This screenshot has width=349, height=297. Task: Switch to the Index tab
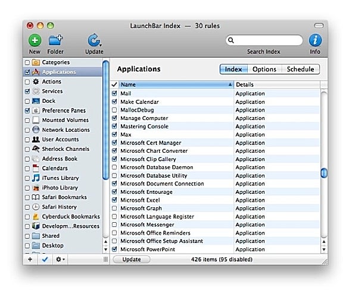click(233, 69)
